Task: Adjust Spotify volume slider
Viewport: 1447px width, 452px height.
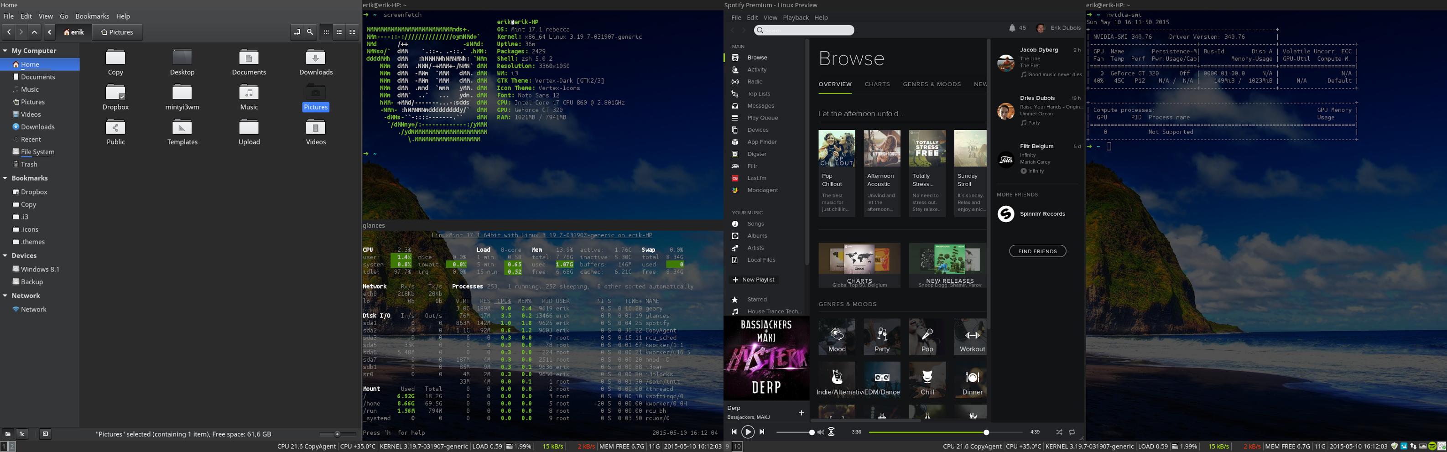Action: click(x=796, y=432)
